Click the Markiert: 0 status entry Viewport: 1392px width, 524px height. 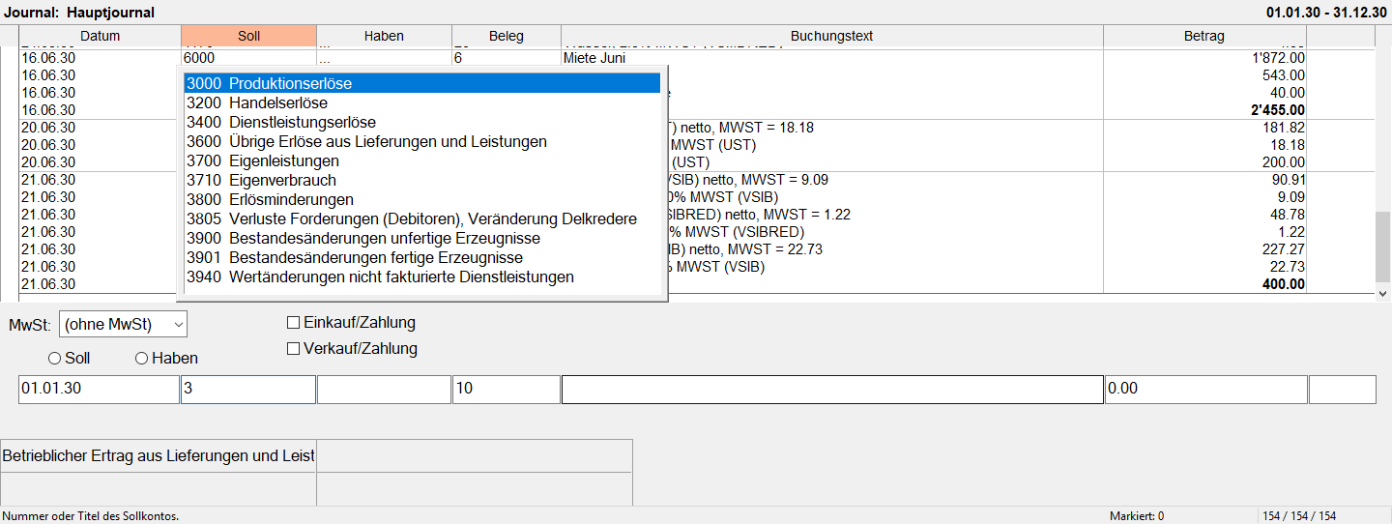coord(1137,516)
